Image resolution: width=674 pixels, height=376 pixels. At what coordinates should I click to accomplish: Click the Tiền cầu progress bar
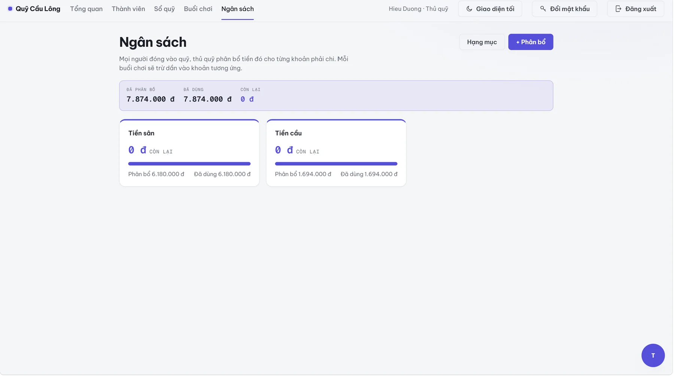click(x=336, y=164)
